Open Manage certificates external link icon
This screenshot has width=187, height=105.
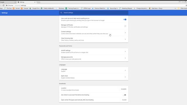[125, 26]
